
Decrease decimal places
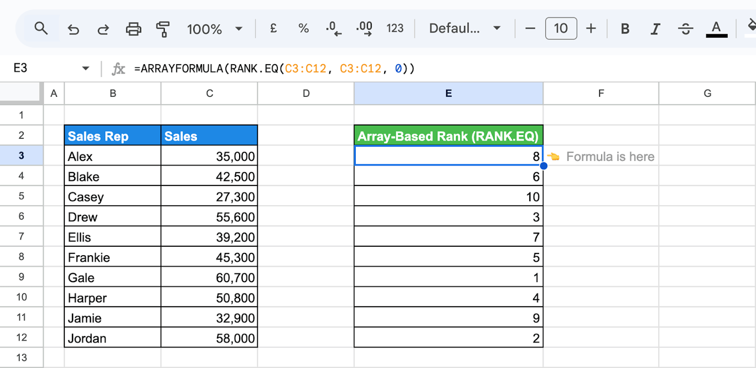click(x=334, y=29)
